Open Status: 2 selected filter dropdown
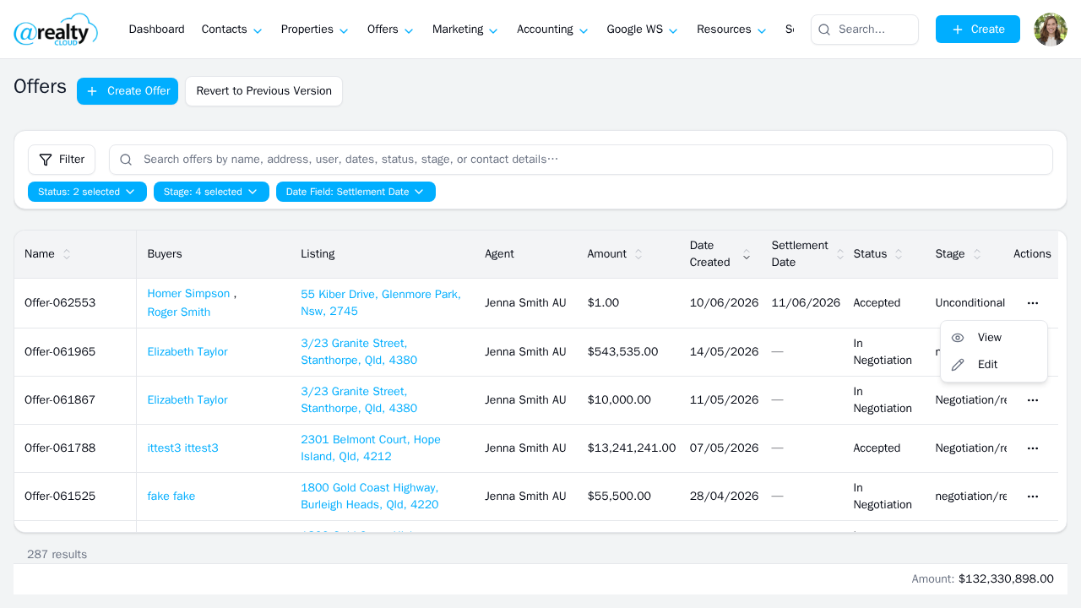This screenshot has height=608, width=1081. tap(87, 192)
